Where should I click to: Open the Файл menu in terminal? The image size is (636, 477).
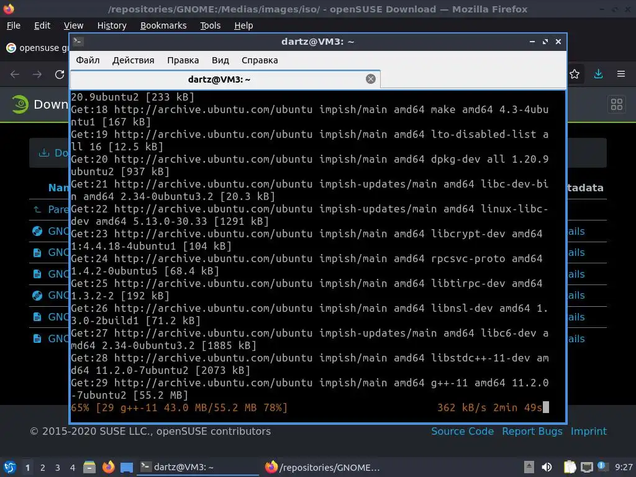point(88,60)
